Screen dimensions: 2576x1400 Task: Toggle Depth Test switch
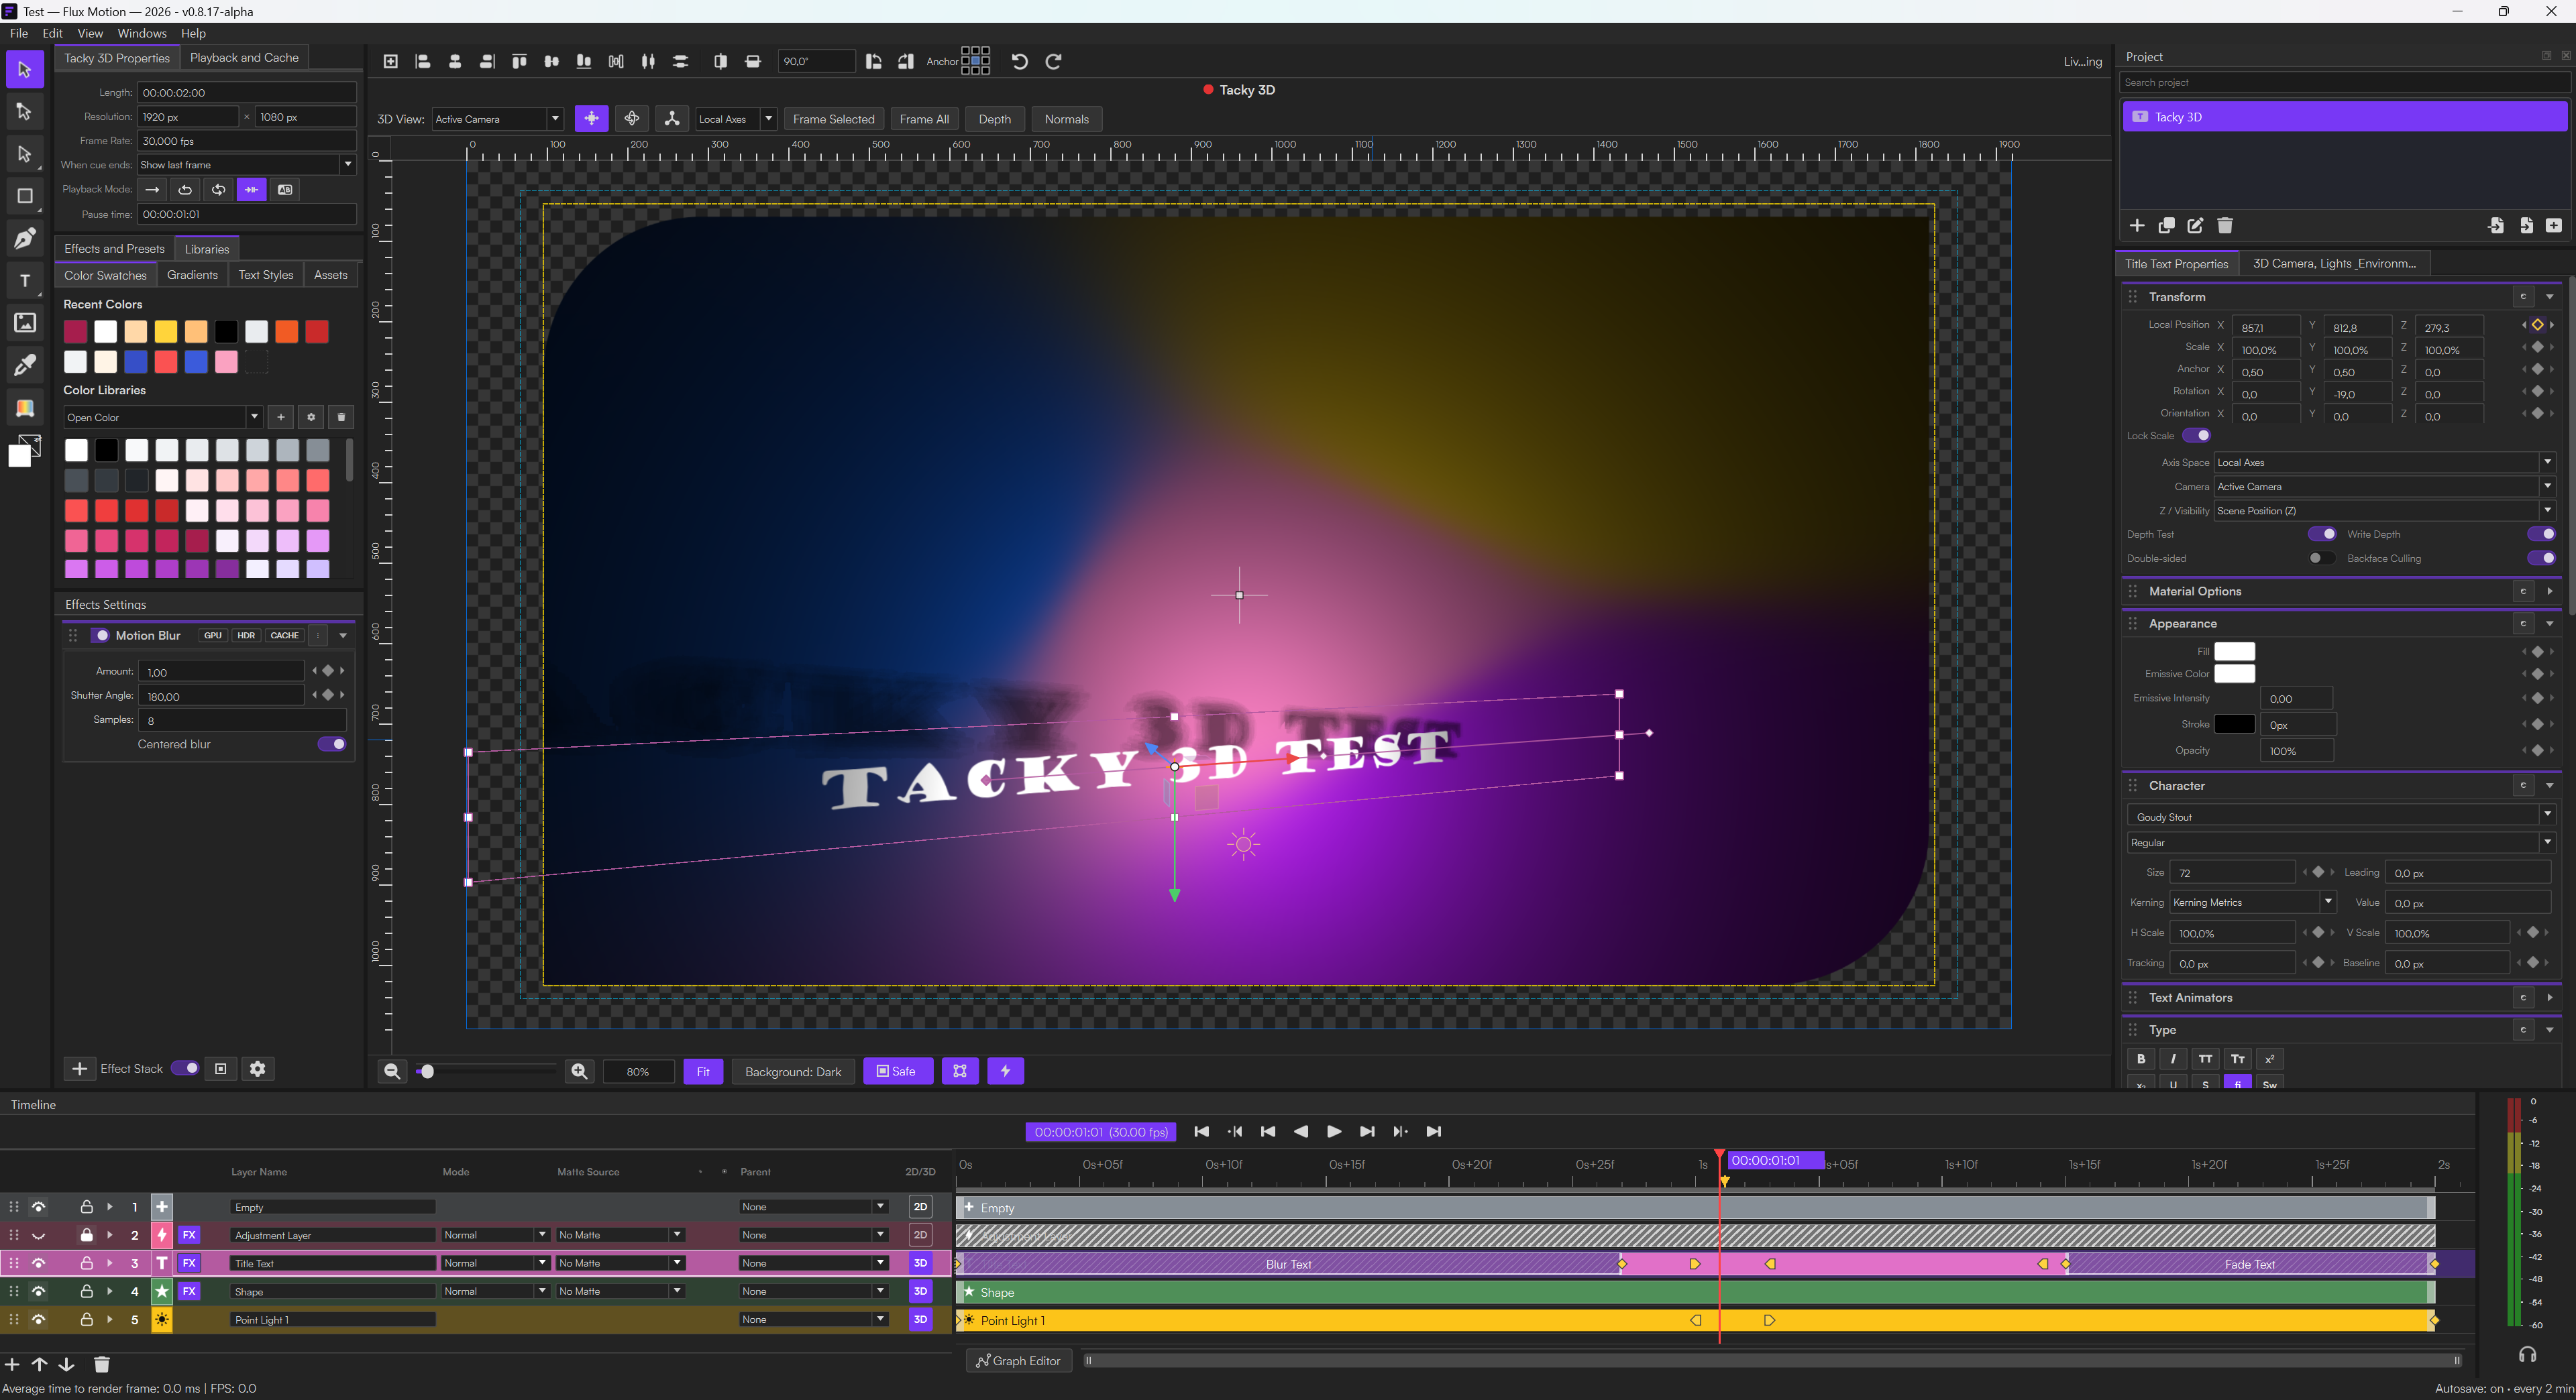[2322, 534]
